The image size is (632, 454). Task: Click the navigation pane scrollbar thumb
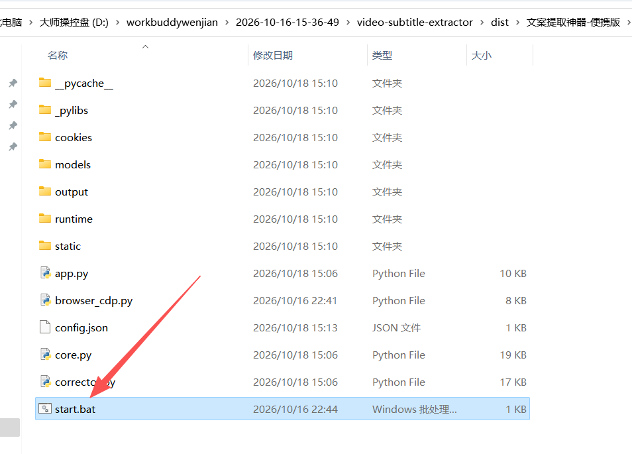click(10, 427)
